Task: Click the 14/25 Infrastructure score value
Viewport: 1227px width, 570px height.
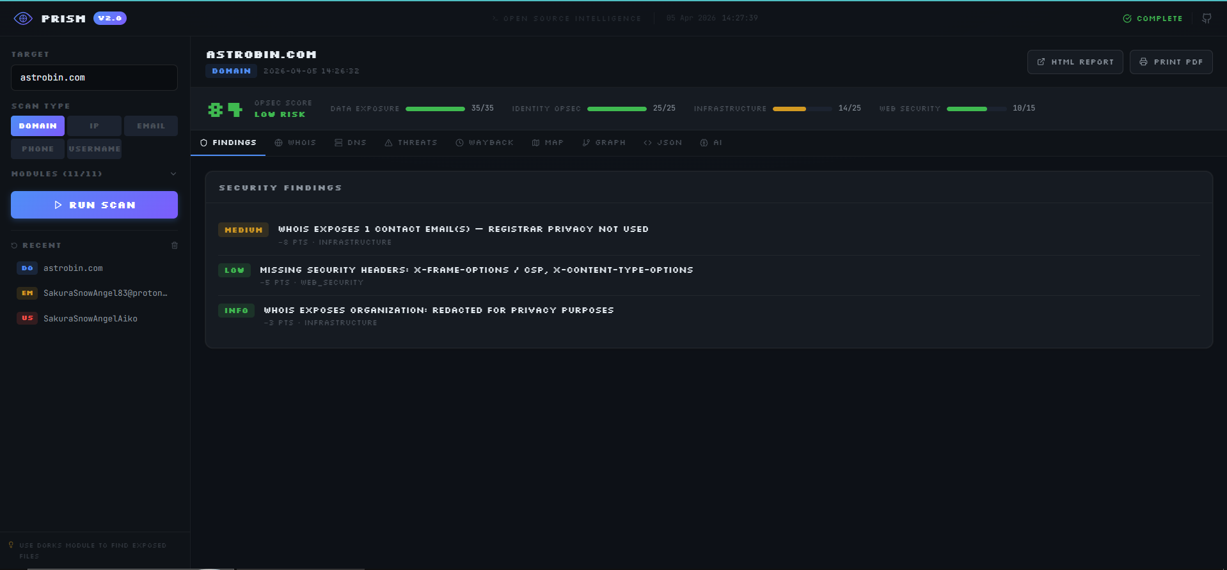Action: click(x=850, y=109)
